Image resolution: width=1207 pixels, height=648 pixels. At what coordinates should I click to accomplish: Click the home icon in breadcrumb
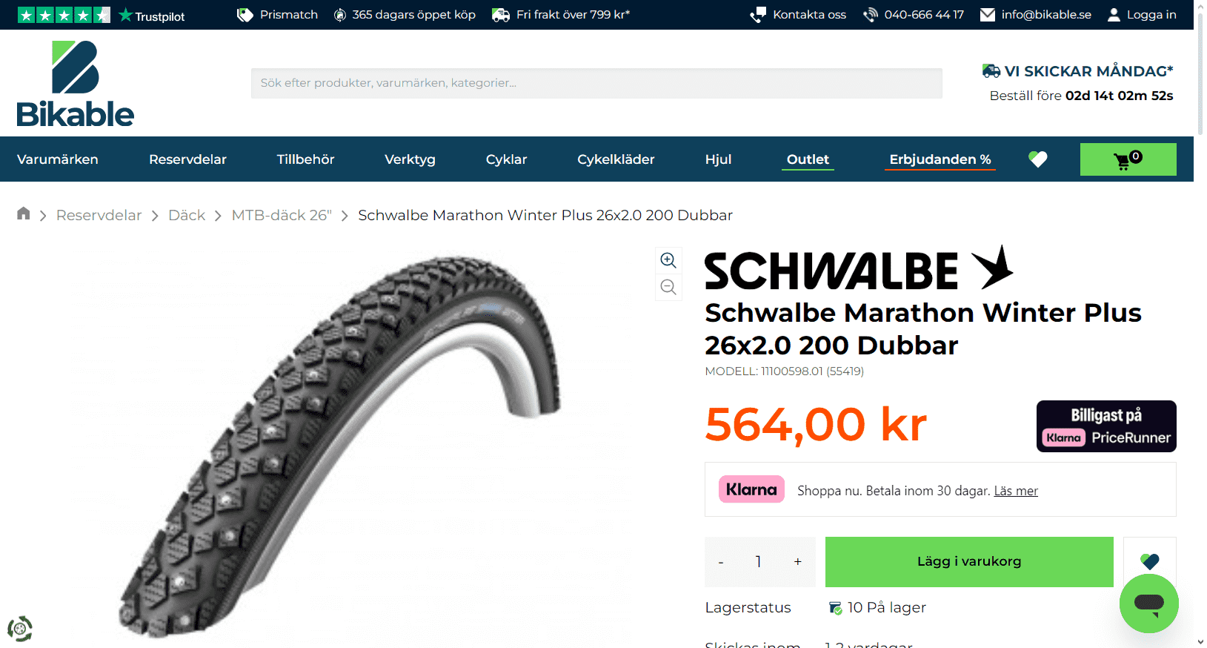click(24, 214)
